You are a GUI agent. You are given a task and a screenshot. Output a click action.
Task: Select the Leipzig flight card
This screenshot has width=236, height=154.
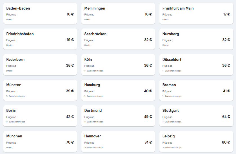(196, 141)
